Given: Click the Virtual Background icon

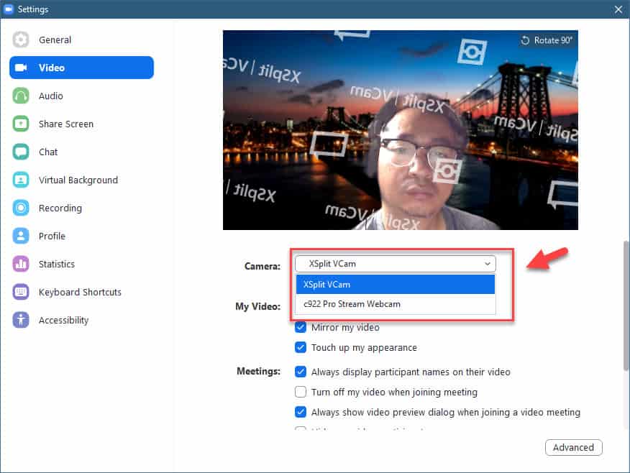Looking at the screenshot, I should coord(20,180).
